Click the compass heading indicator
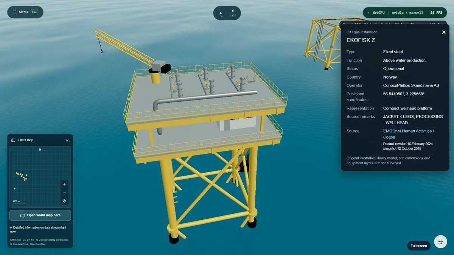 (227, 13)
